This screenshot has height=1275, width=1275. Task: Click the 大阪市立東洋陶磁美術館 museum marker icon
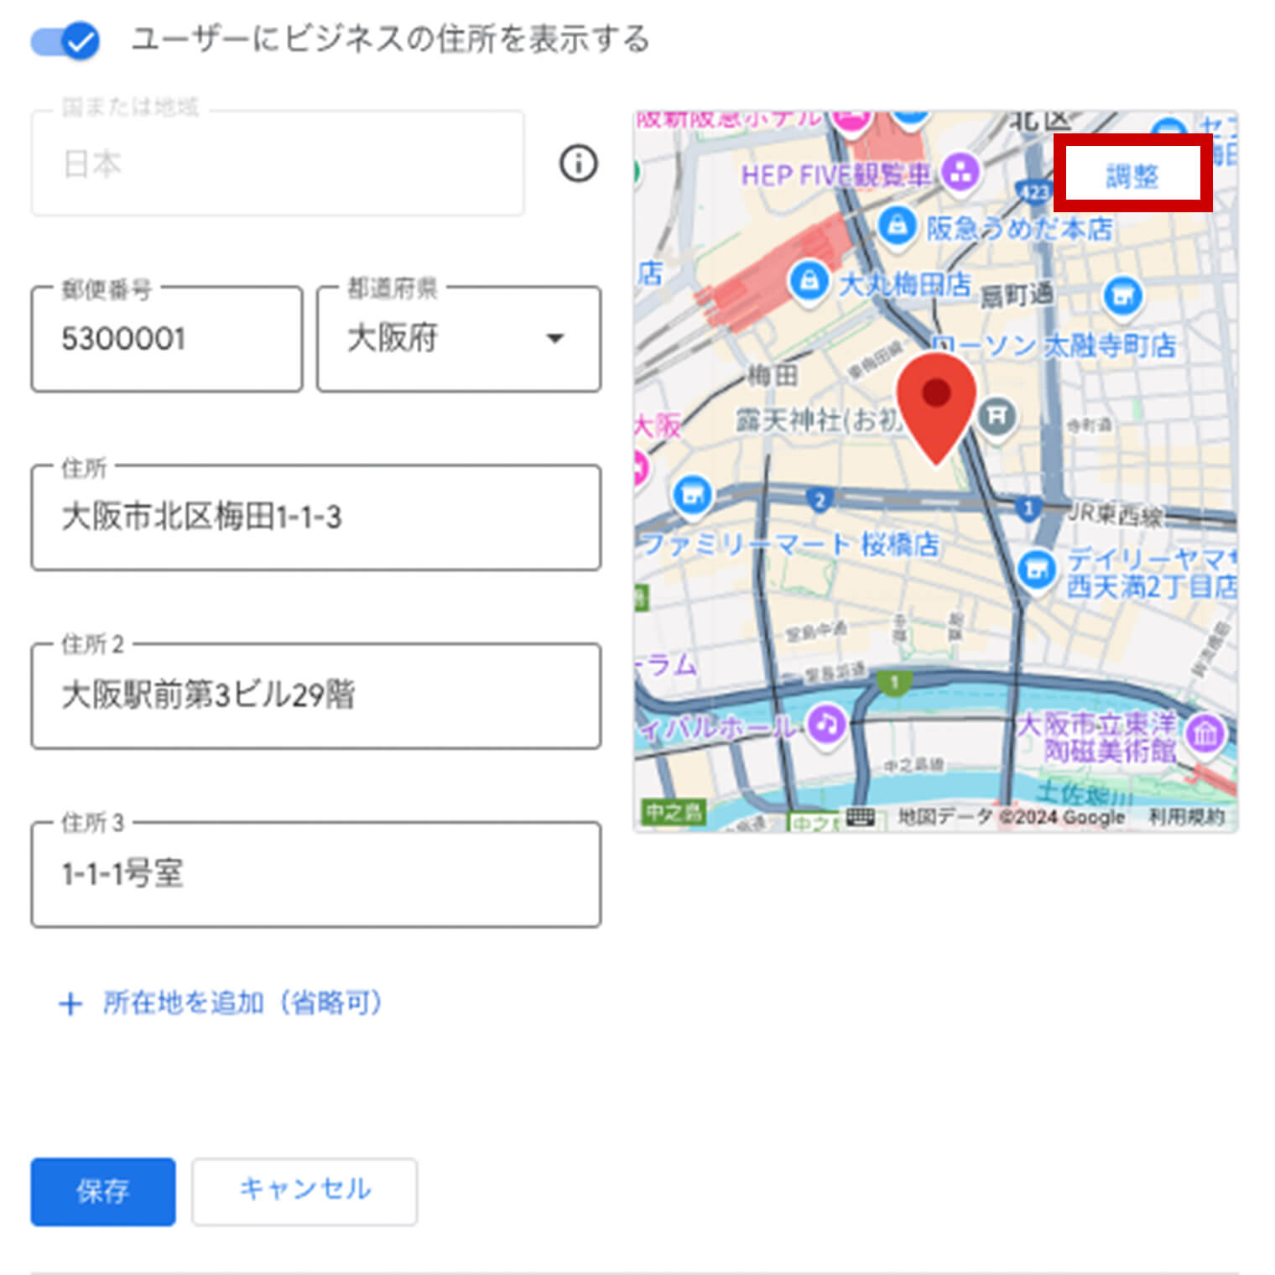[1205, 734]
